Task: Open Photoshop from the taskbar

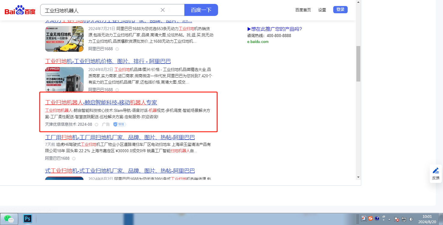Action: (x=28, y=219)
